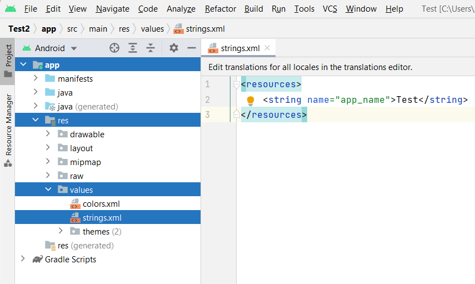Viewport: 475px width, 284px height.
Task: Toggle the Project tool window tab
Action: pos(8,61)
